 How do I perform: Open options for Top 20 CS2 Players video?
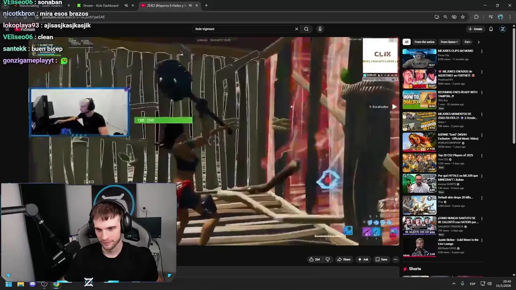click(482, 156)
